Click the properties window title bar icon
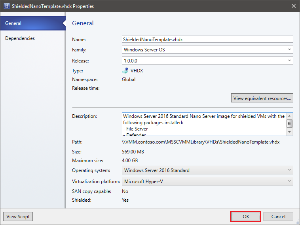The image size is (300, 225). coord(6,6)
